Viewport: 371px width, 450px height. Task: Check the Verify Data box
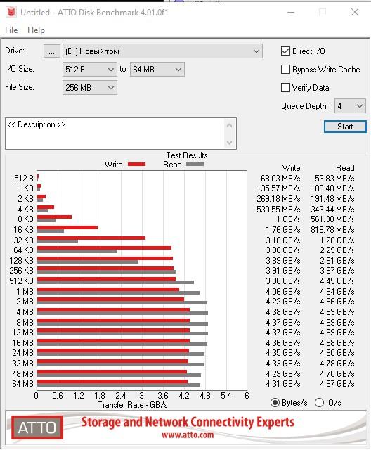tap(285, 87)
